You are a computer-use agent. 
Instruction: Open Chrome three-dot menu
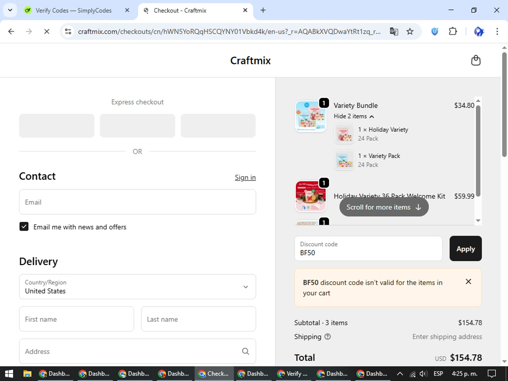(497, 31)
